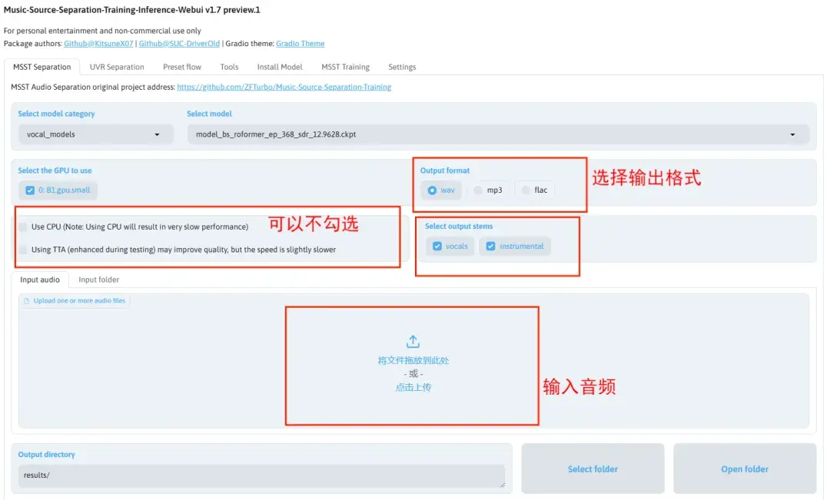
Task: Switch to the Input folder tab
Action: click(x=98, y=280)
